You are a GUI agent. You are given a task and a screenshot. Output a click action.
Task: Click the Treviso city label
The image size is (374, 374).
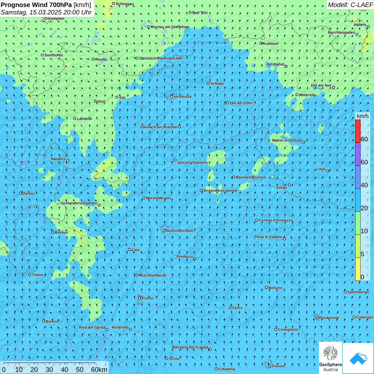278,366
